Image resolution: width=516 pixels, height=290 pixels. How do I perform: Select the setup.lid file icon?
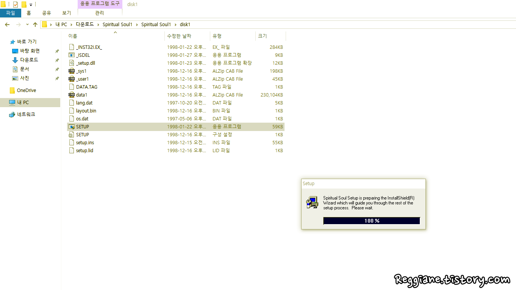coord(72,151)
